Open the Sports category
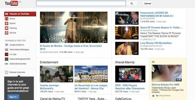This screenshot has width=195, height=100. [13, 23]
